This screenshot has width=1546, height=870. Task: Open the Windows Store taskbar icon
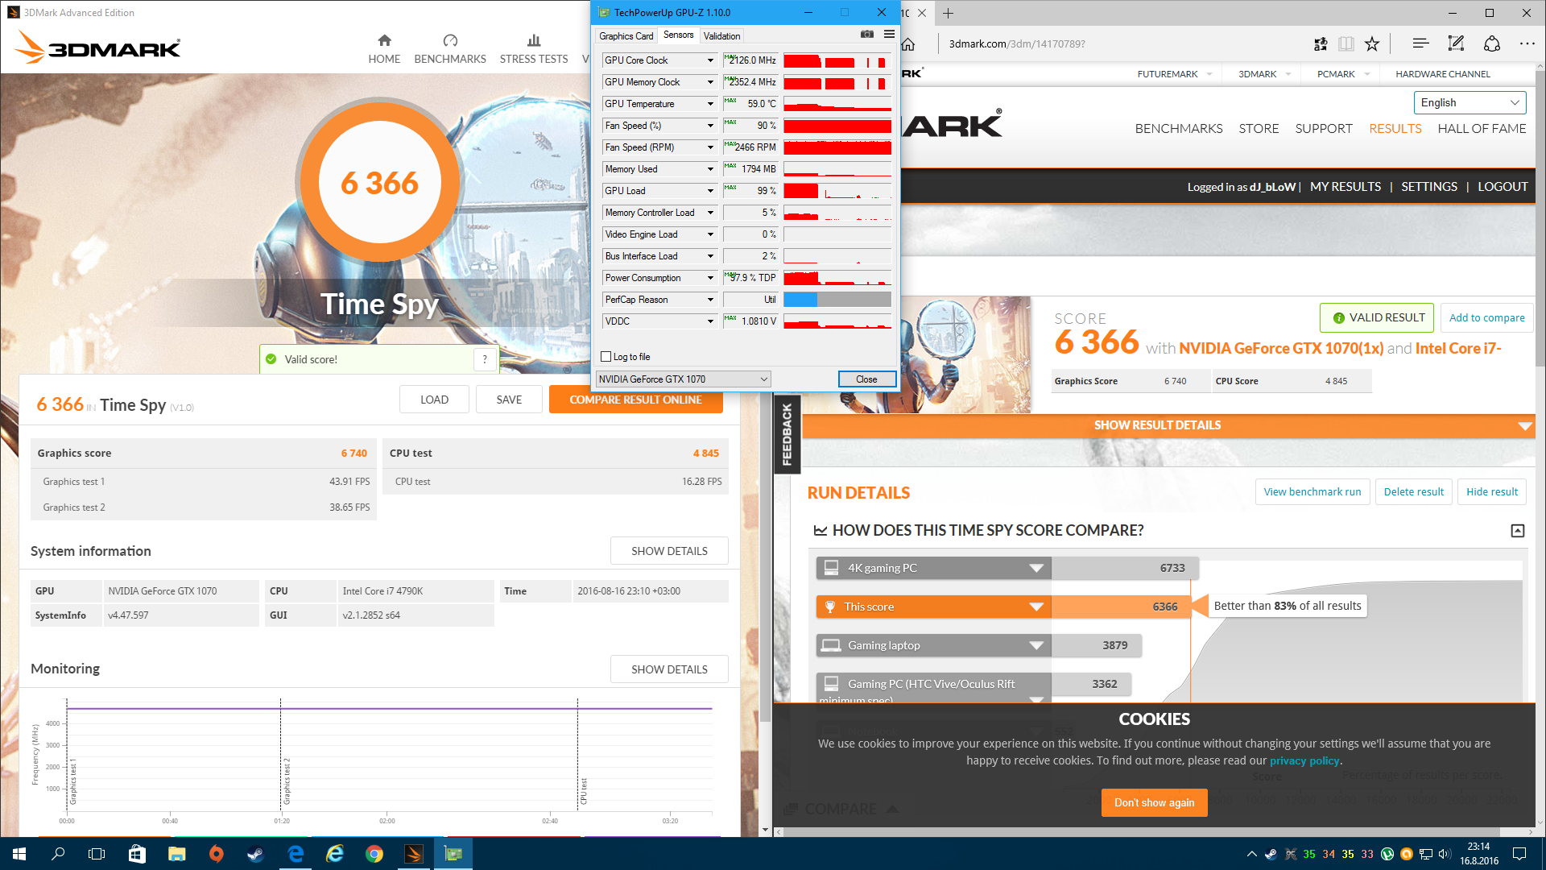point(137,854)
